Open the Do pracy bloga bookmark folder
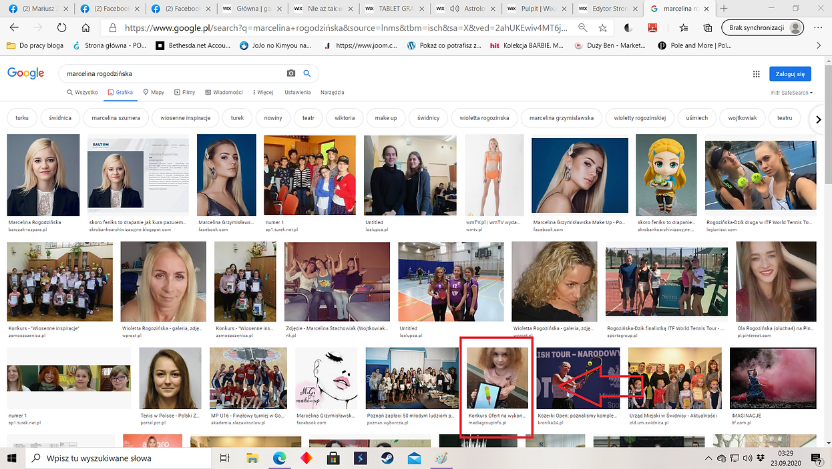 35,45
